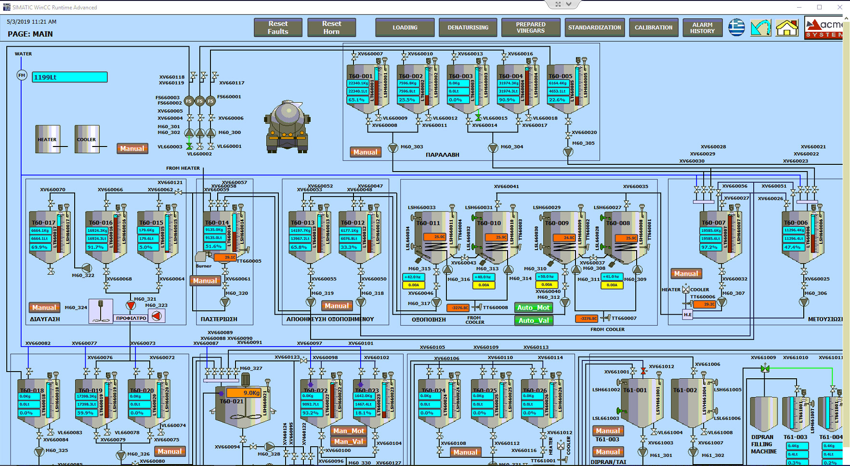Click the H.E heat exchanger box
The height and width of the screenshot is (466, 850).
687,315
